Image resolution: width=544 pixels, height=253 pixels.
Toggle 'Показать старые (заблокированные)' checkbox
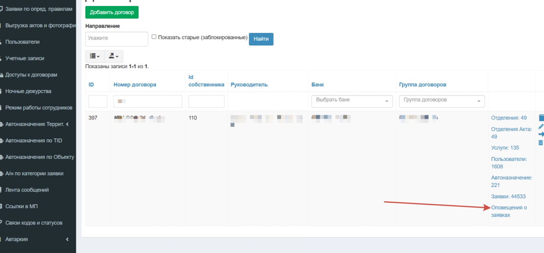(x=154, y=37)
